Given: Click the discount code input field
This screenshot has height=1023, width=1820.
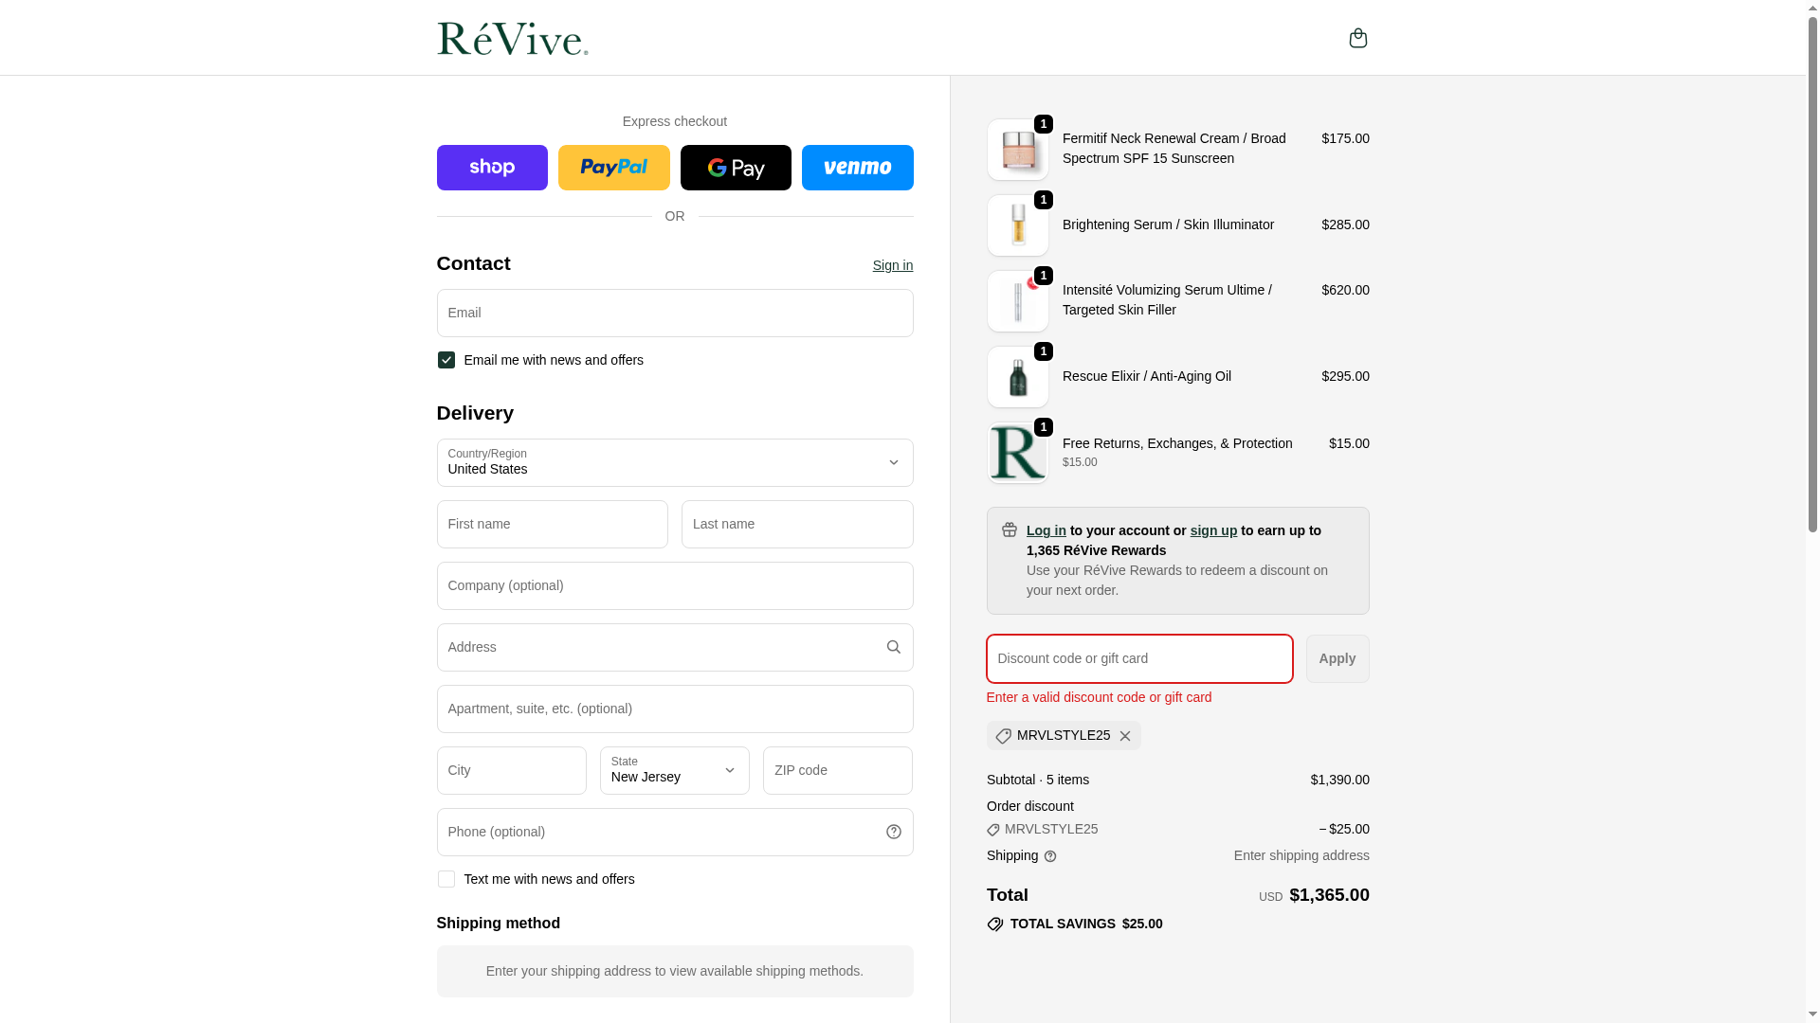Looking at the screenshot, I should (1138, 658).
